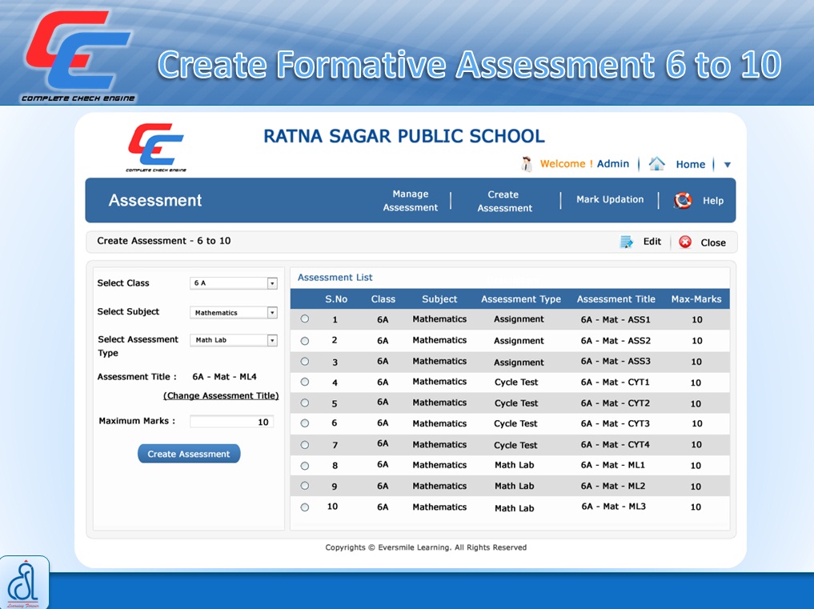The width and height of the screenshot is (814, 609).
Task: Click the Home house icon
Action: tap(656, 163)
